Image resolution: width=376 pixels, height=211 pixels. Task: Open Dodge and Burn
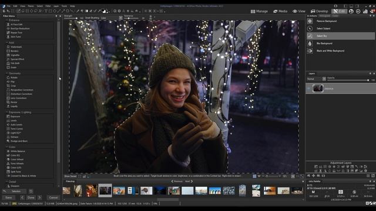[19, 141]
